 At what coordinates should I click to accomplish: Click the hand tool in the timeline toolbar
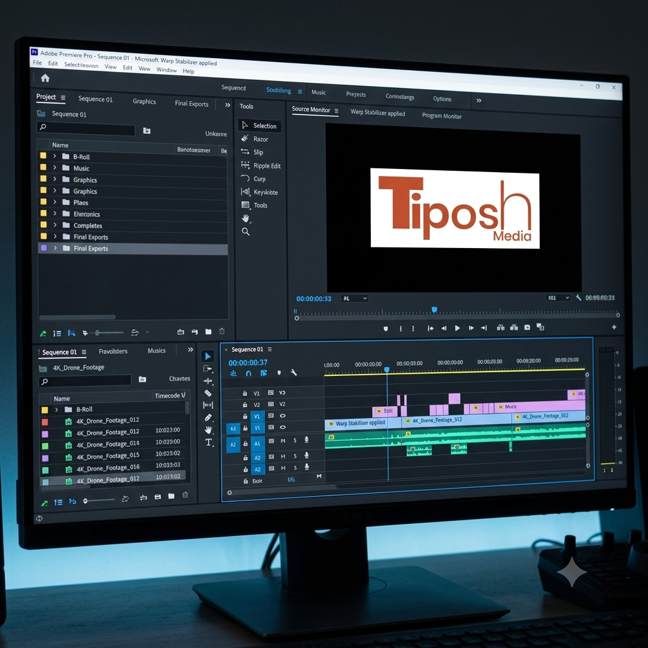208,430
